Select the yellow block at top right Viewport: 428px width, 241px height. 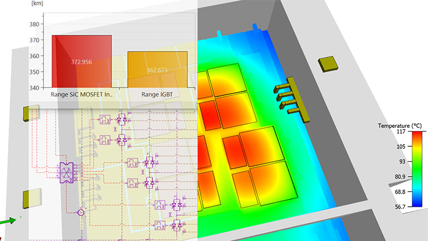pos(328,64)
